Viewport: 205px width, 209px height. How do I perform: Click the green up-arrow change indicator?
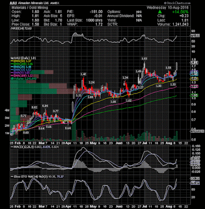pos(160,12)
